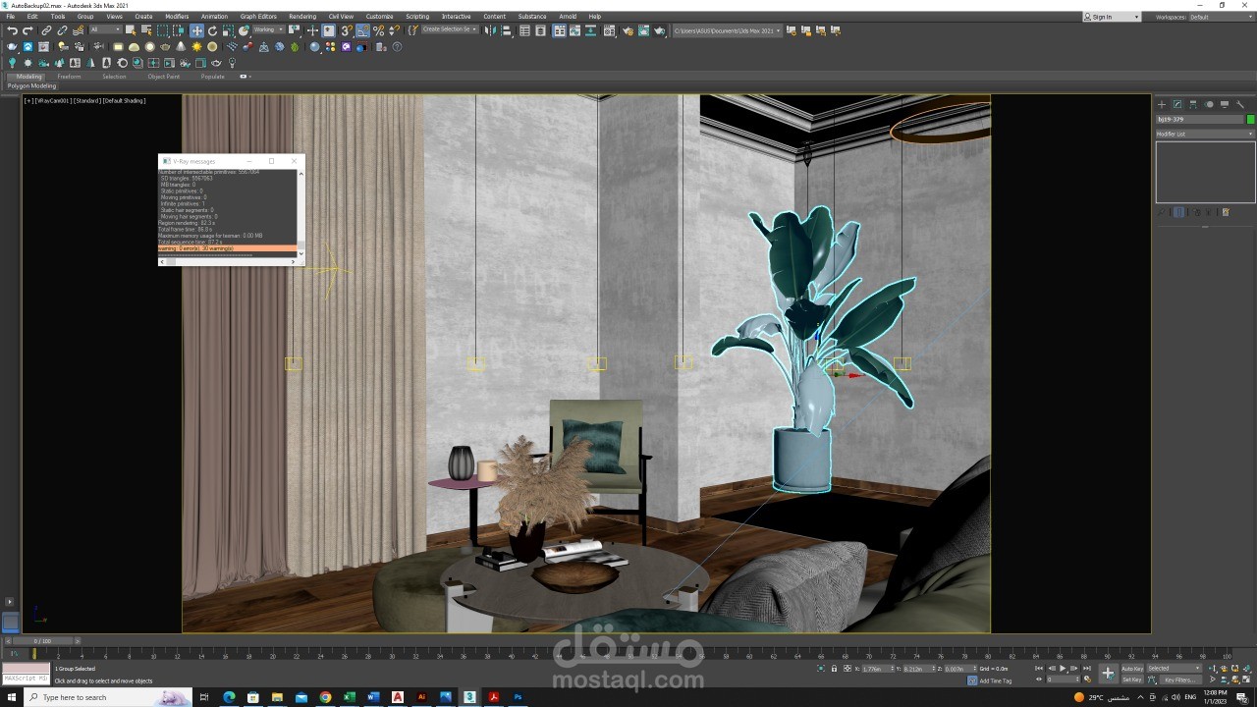Click the warning line in V-Ray messages
1257x707 pixels.
[227, 248]
